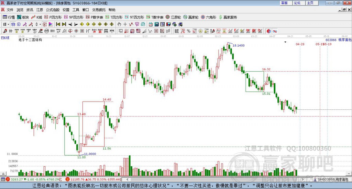Open the 公式选股 menu
The image size is (352, 189).
coord(53,10)
